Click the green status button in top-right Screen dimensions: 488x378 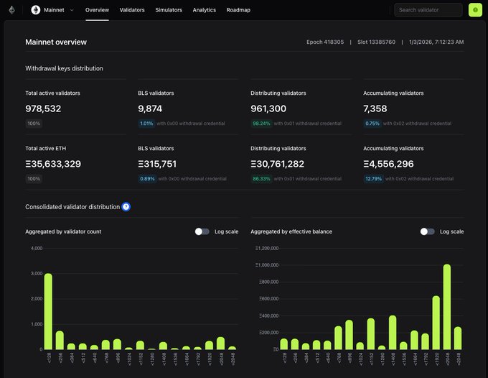click(x=474, y=10)
